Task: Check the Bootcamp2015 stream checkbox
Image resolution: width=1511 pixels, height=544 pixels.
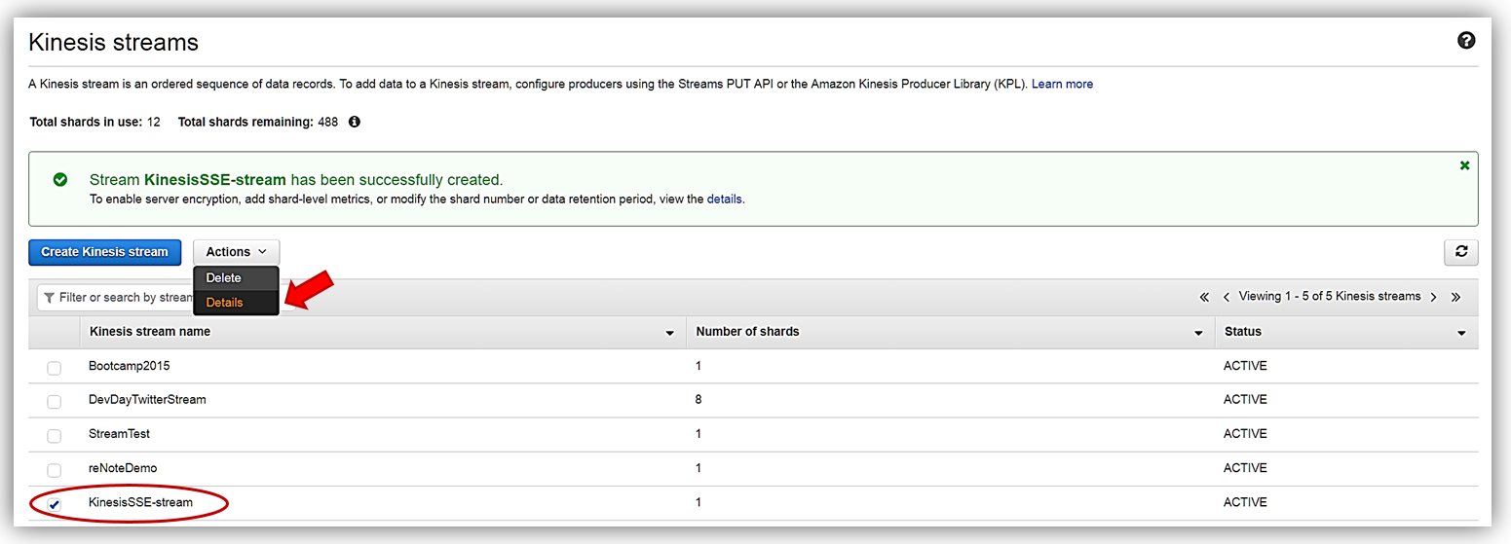Action: click(x=55, y=368)
